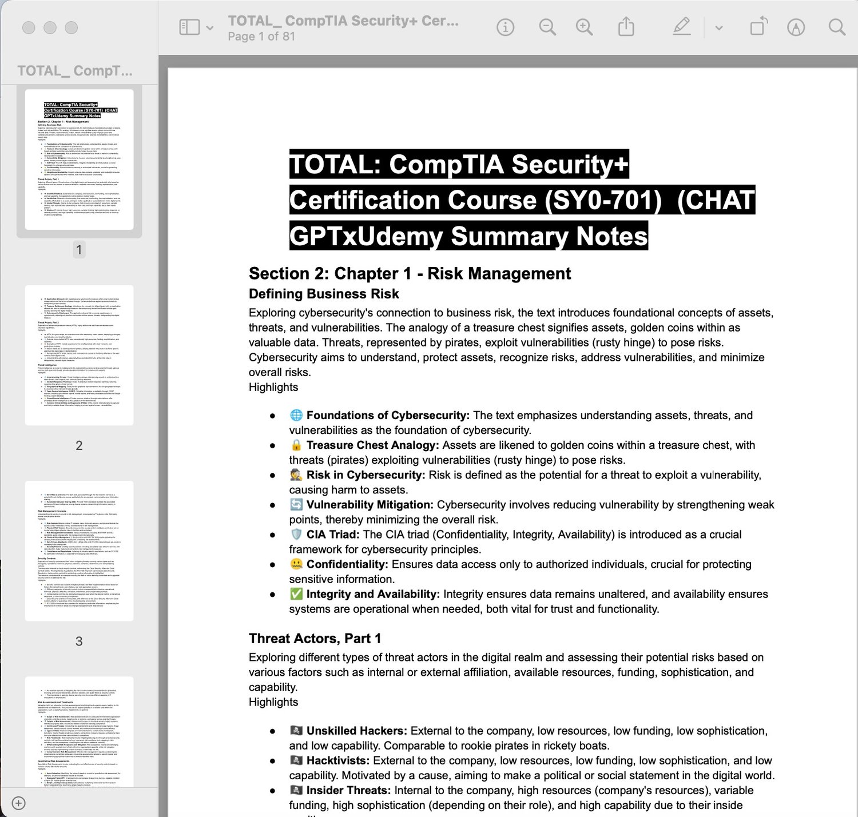Open the document search field
Viewport: 858px width, 817px height.
pyautogui.click(x=837, y=27)
